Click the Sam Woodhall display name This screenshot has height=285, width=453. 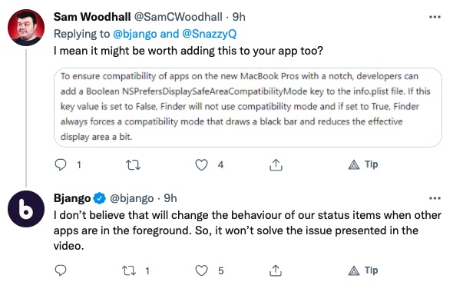click(x=92, y=17)
